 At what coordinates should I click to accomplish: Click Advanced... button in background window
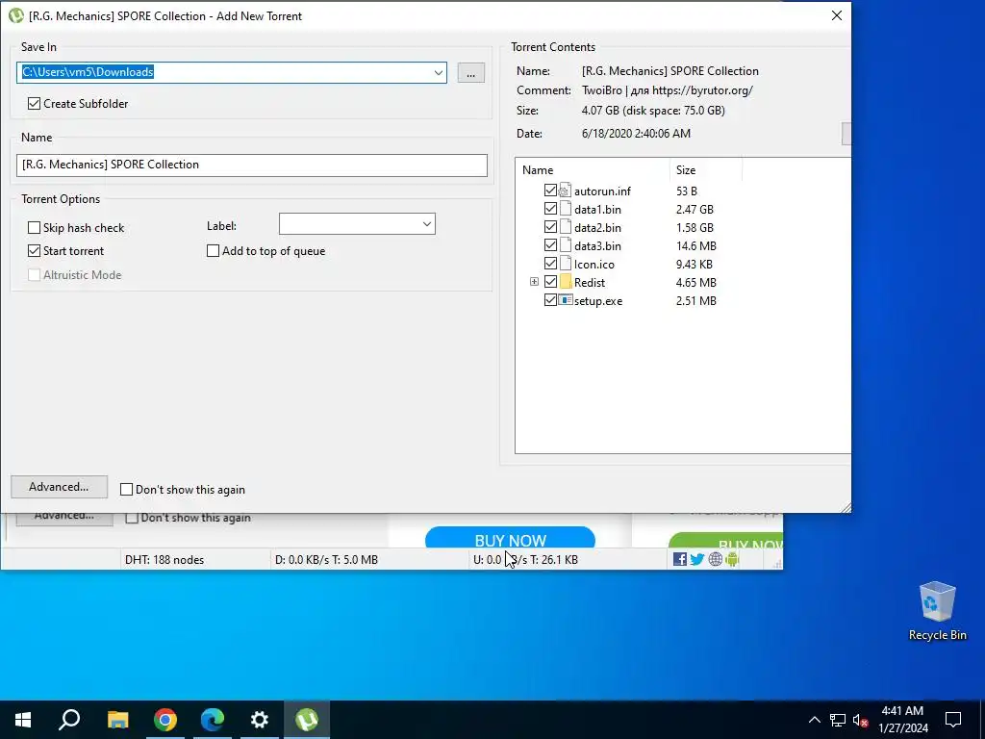(64, 518)
